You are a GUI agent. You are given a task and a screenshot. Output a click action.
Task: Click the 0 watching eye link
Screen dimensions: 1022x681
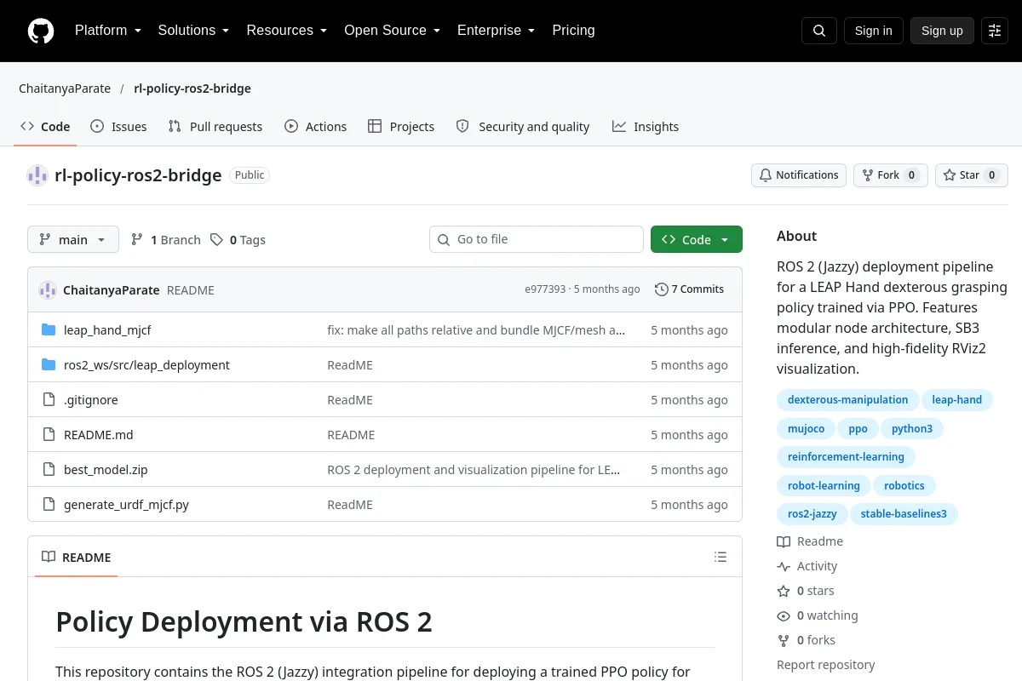pos(818,615)
